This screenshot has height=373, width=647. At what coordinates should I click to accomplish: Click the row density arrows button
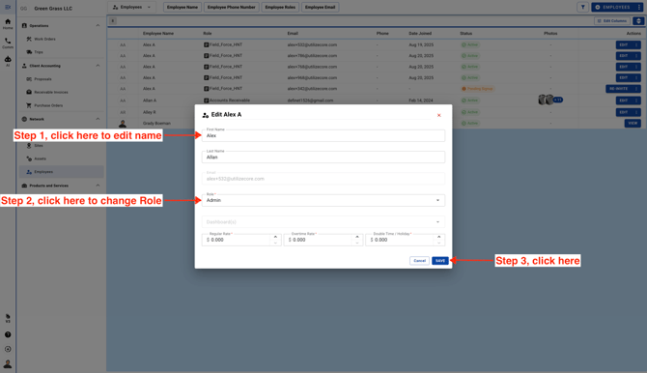coord(638,20)
